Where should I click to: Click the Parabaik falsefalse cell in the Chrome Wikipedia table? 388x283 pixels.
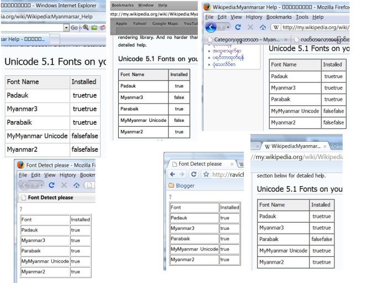coord(322,239)
